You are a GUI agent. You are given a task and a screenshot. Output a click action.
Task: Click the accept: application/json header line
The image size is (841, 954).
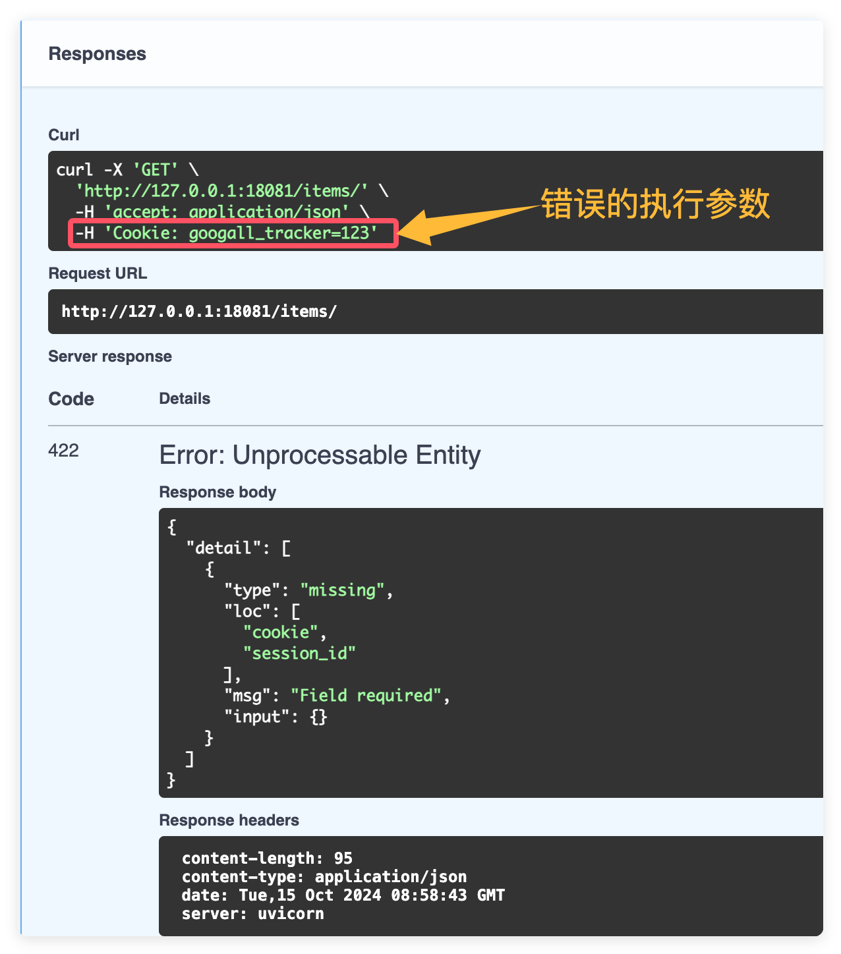click(x=221, y=211)
